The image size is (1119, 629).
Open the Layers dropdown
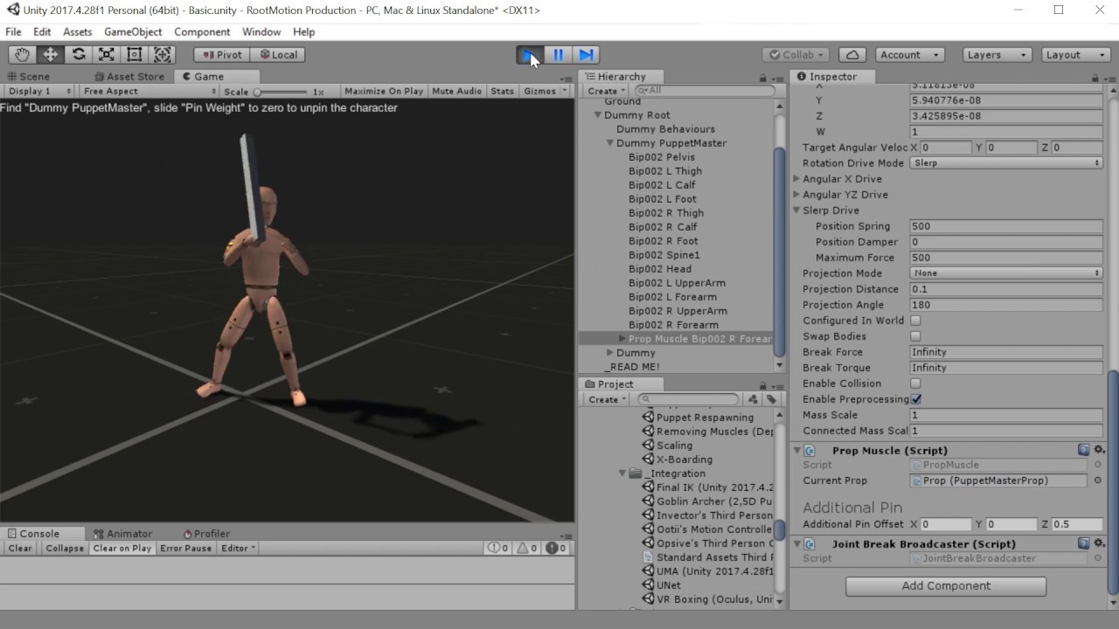(x=997, y=54)
